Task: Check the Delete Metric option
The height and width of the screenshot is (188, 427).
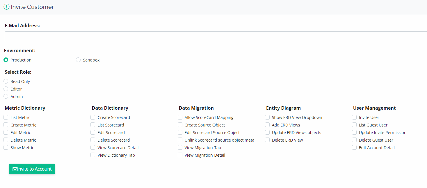Action: [x=6, y=140]
